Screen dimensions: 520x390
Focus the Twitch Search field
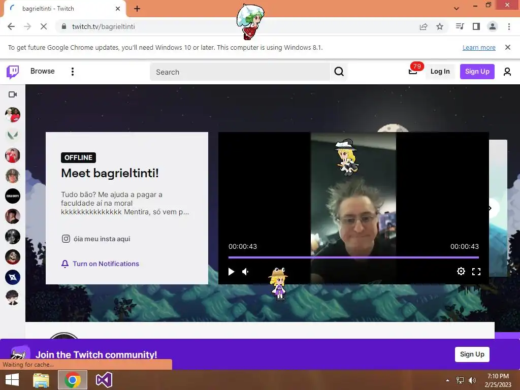240,72
